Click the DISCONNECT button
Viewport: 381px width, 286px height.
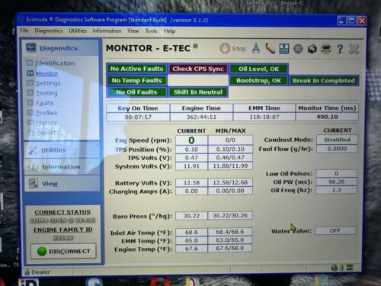[63, 251]
